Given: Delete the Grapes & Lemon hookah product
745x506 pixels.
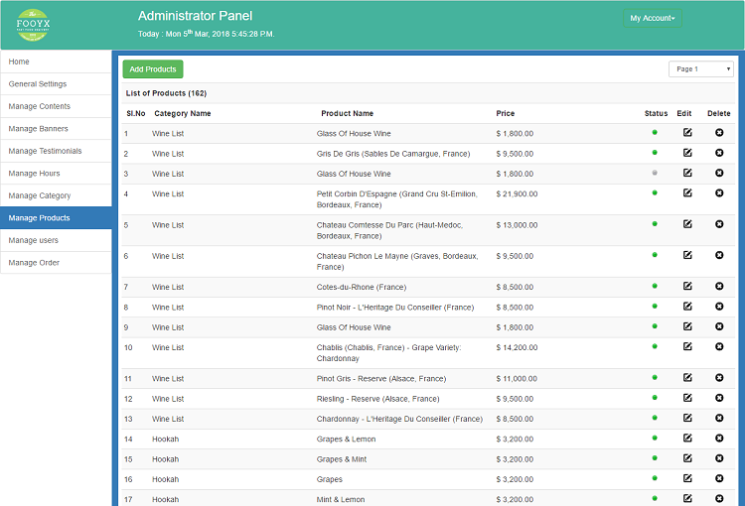Looking at the screenshot, I should (x=719, y=439).
